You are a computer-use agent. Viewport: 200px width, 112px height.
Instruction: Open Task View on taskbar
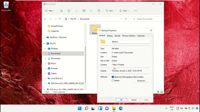pyautogui.click(x=93, y=108)
